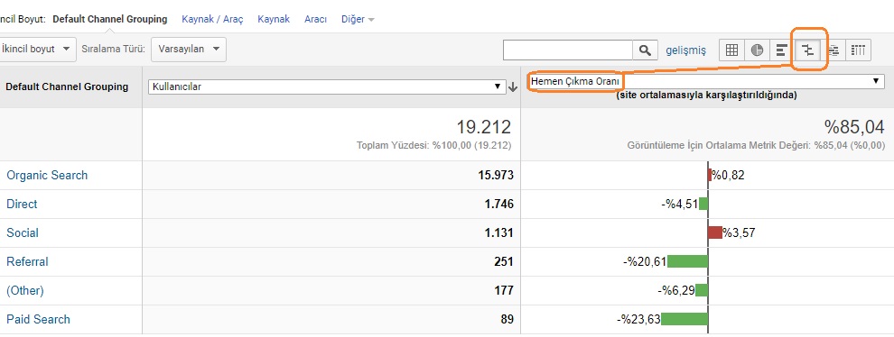Select Kaynak / Araç primary dimension
The image size is (894, 337).
click(x=212, y=19)
